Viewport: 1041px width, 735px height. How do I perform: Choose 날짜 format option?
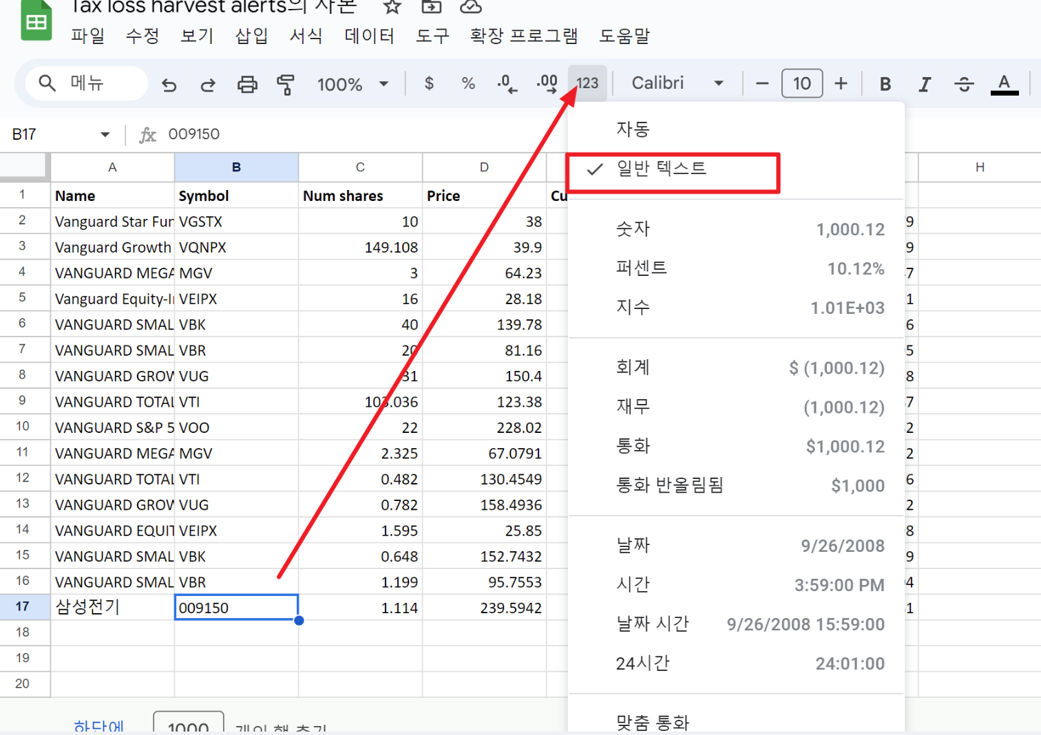point(736,546)
